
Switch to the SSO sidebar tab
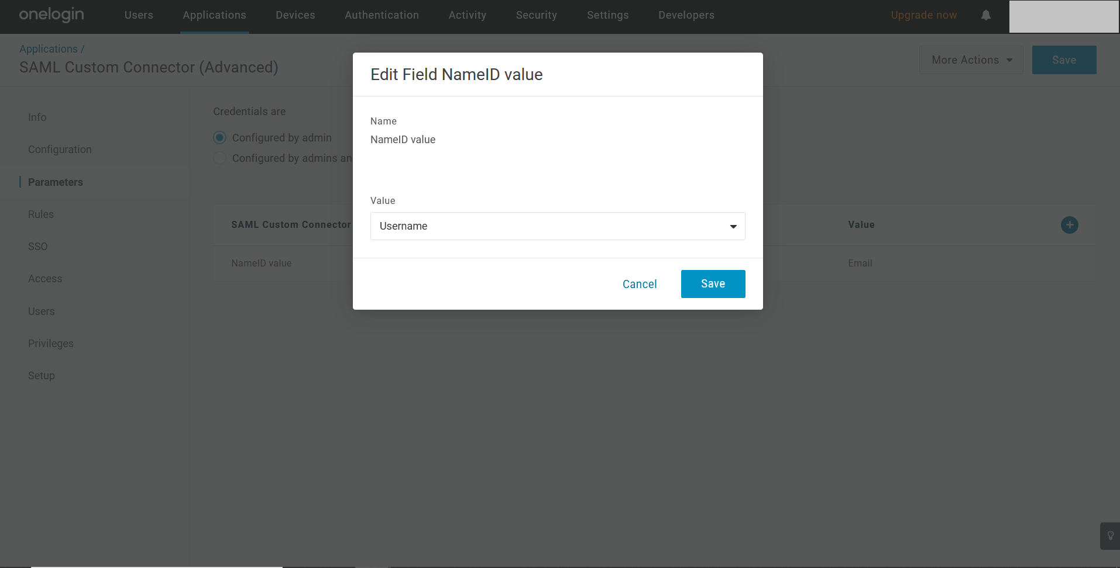(x=38, y=247)
